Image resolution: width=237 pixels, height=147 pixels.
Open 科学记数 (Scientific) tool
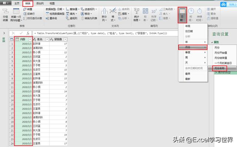pyautogui.click(x=154, y=15)
